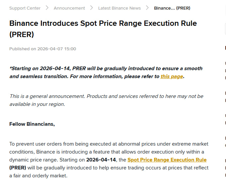The height and width of the screenshot is (183, 226).
Task: Follow the 'Spot Price Range Execution Rule' link
Action: (x=167, y=160)
